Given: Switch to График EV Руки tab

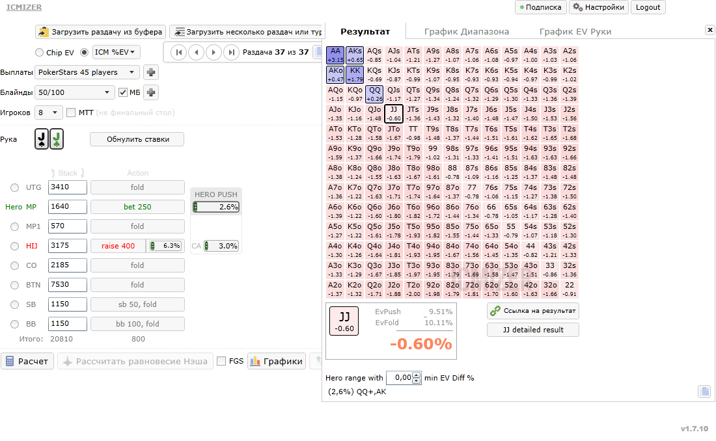Looking at the screenshot, I should [x=575, y=31].
